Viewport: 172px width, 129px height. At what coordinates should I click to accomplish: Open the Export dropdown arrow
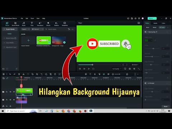coord(155,18)
